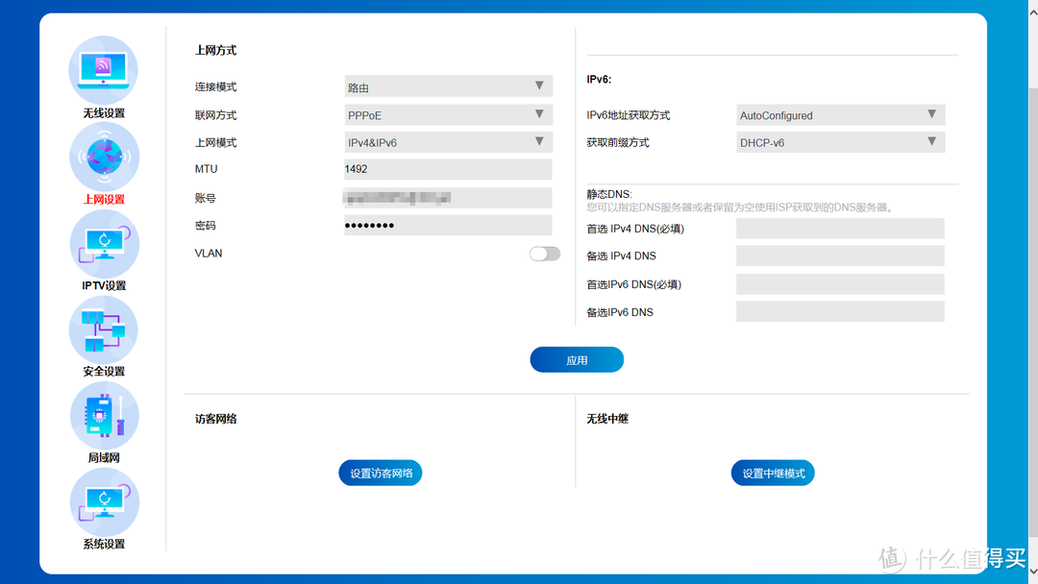This screenshot has width=1038, height=584.
Task: Select the 上网设置 internet settings icon
Action: click(x=103, y=156)
